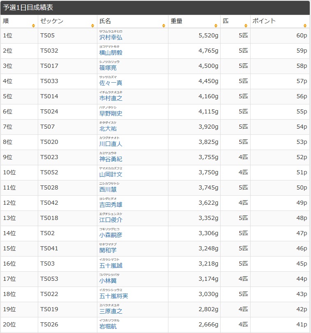Click points value 41p
This screenshot has width=311, height=333.
click(x=302, y=324)
